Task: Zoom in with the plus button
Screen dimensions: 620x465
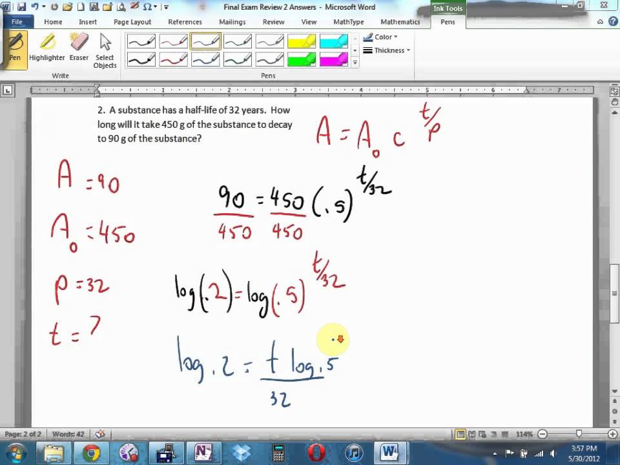Action: (x=612, y=434)
